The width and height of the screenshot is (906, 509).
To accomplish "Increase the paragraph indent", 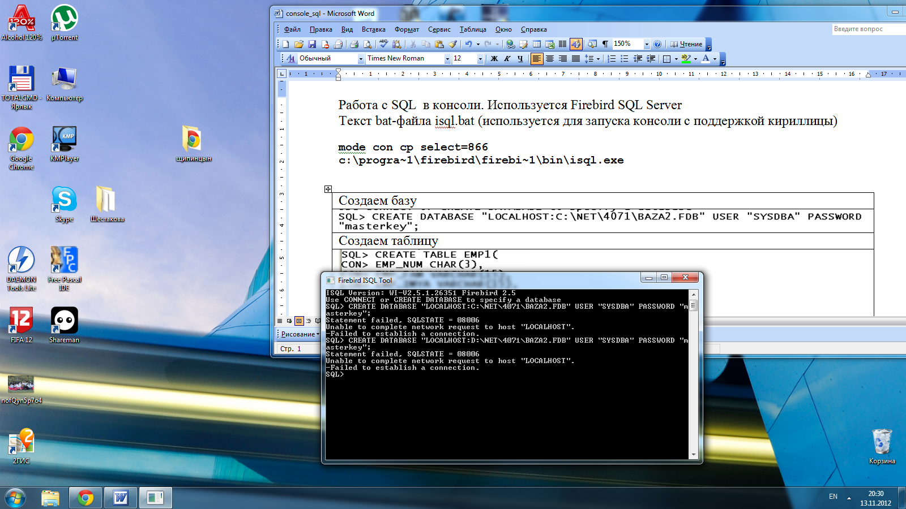I will pyautogui.click(x=651, y=58).
